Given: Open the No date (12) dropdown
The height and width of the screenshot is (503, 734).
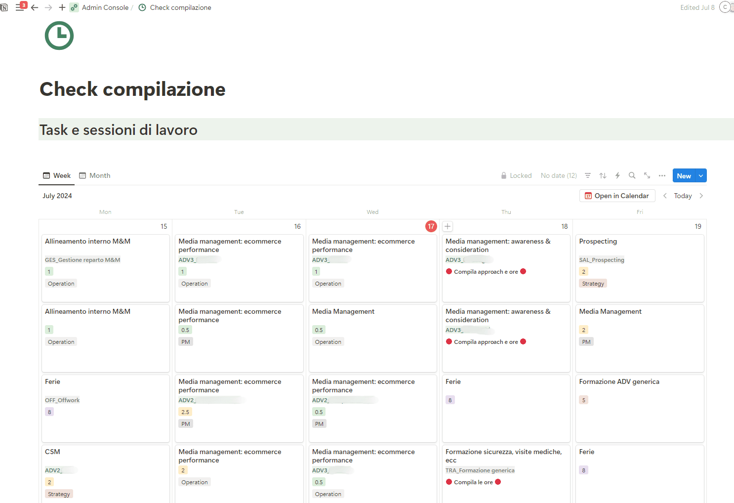Looking at the screenshot, I should pos(558,175).
